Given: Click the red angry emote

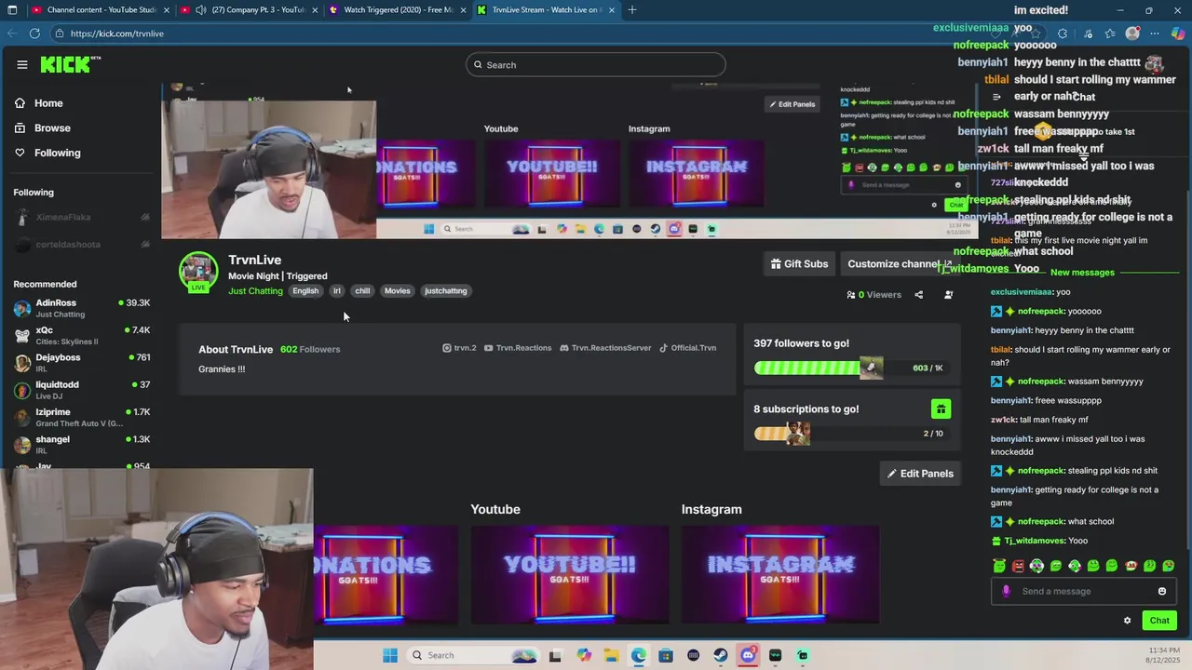Looking at the screenshot, I should (1018, 566).
